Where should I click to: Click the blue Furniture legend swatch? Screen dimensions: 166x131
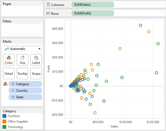pos(5,116)
